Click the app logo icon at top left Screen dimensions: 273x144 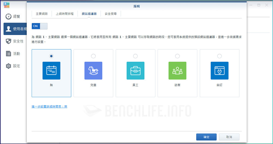(7, 5)
